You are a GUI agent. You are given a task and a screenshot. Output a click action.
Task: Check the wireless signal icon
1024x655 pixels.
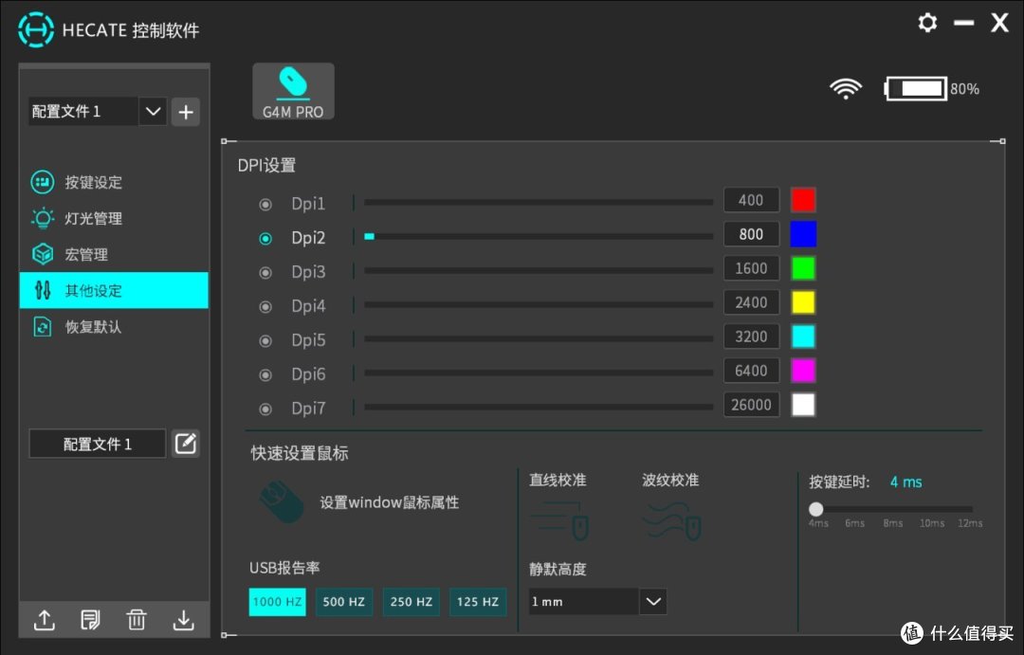(x=846, y=88)
